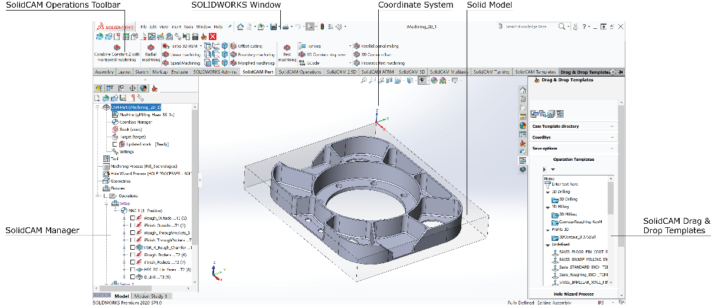Open the Turbo 3D HSM dropdown arrow
718x308 pixels.
[201, 46]
